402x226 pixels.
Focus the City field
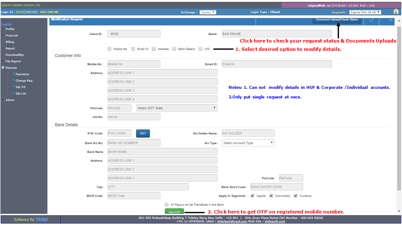click(x=148, y=187)
